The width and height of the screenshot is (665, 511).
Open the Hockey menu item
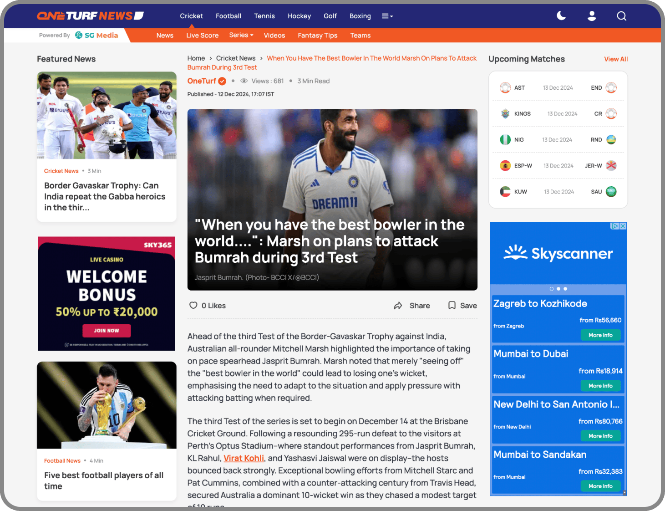click(x=299, y=16)
